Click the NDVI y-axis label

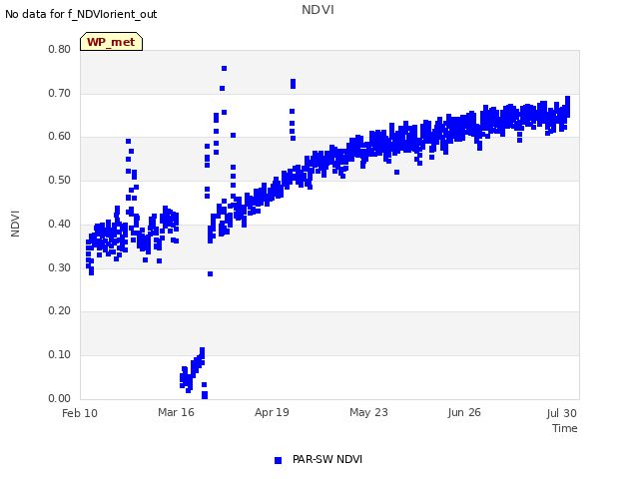pos(15,224)
